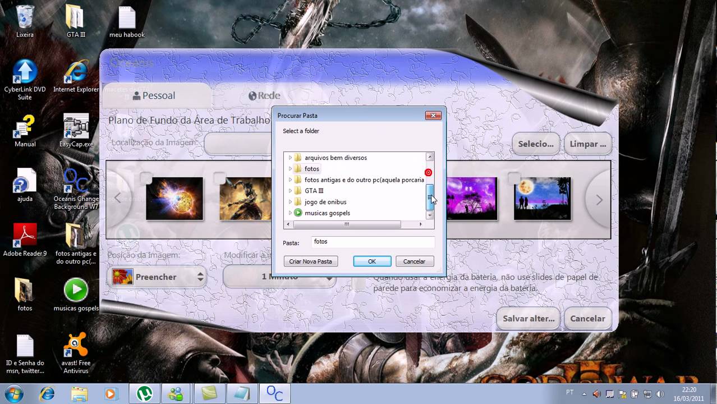
Task: Click the folder tree scroll up arrow
Action: [x=430, y=157]
